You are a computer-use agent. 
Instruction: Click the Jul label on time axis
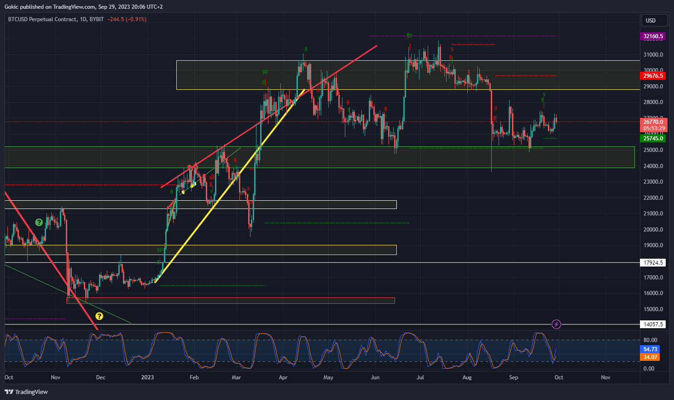(420, 377)
